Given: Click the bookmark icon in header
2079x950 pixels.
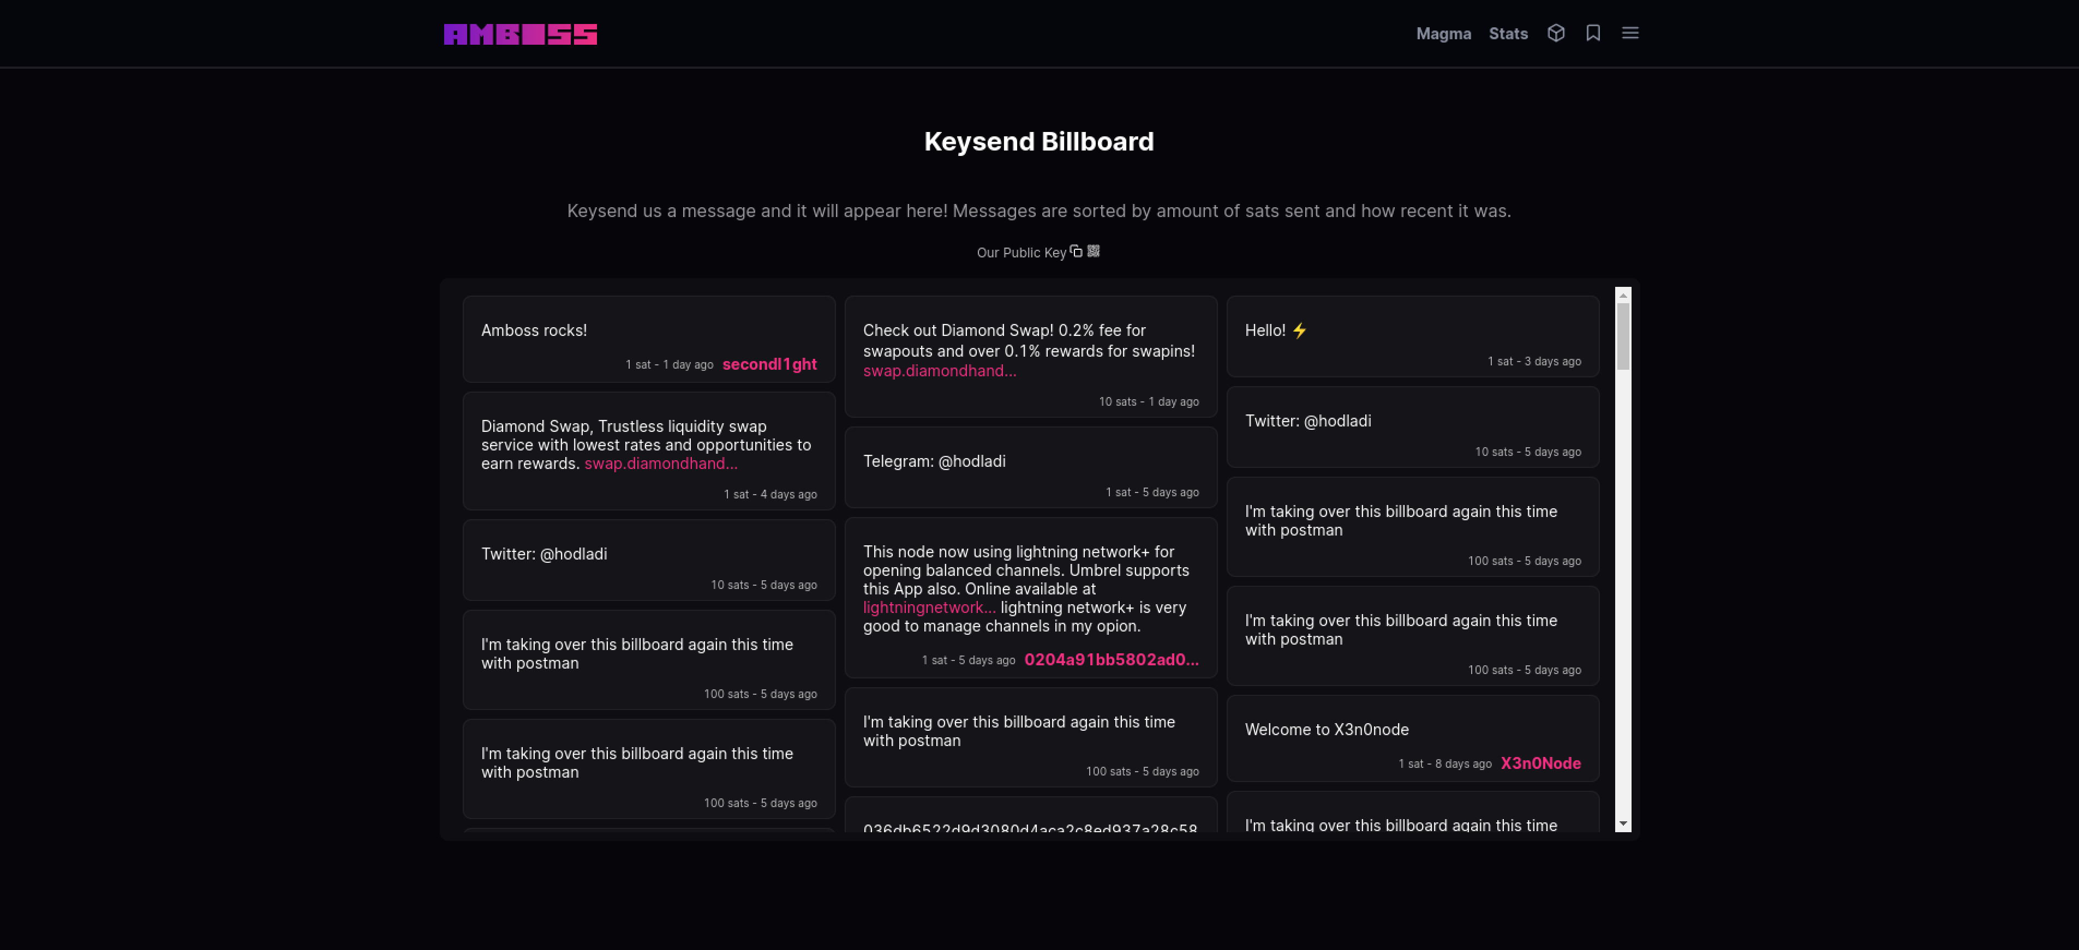Looking at the screenshot, I should pyautogui.click(x=1592, y=33).
